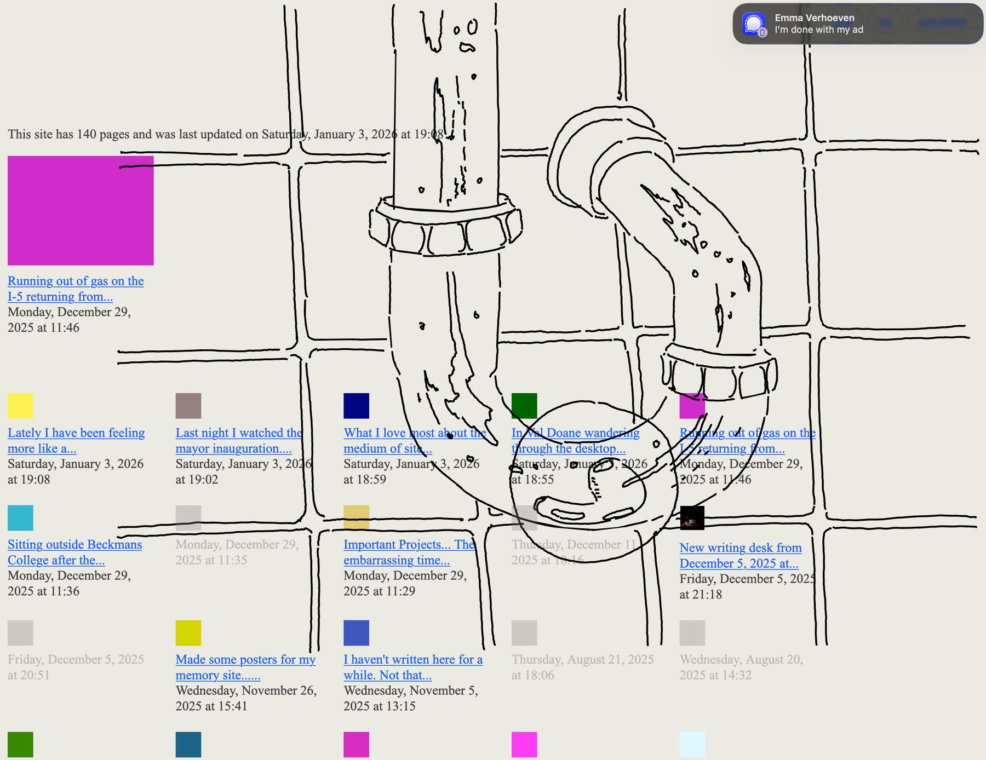Screen dimensions: 986x760
Task: Click the navy swatch above the medium-of-site post
Action: click(357, 405)
